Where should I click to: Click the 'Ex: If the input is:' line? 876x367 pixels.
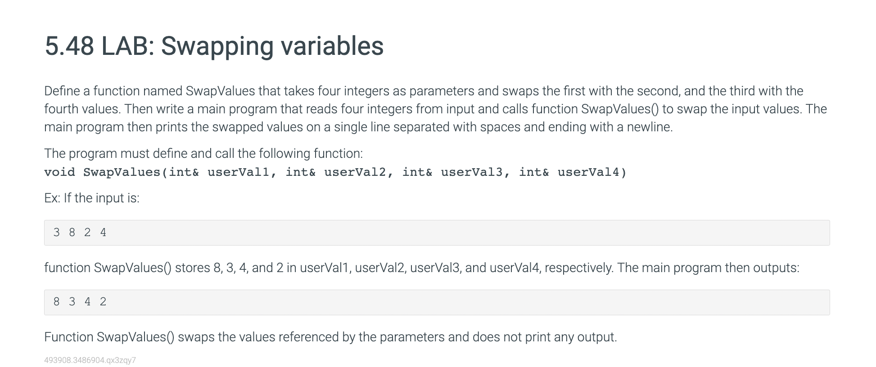click(x=92, y=198)
